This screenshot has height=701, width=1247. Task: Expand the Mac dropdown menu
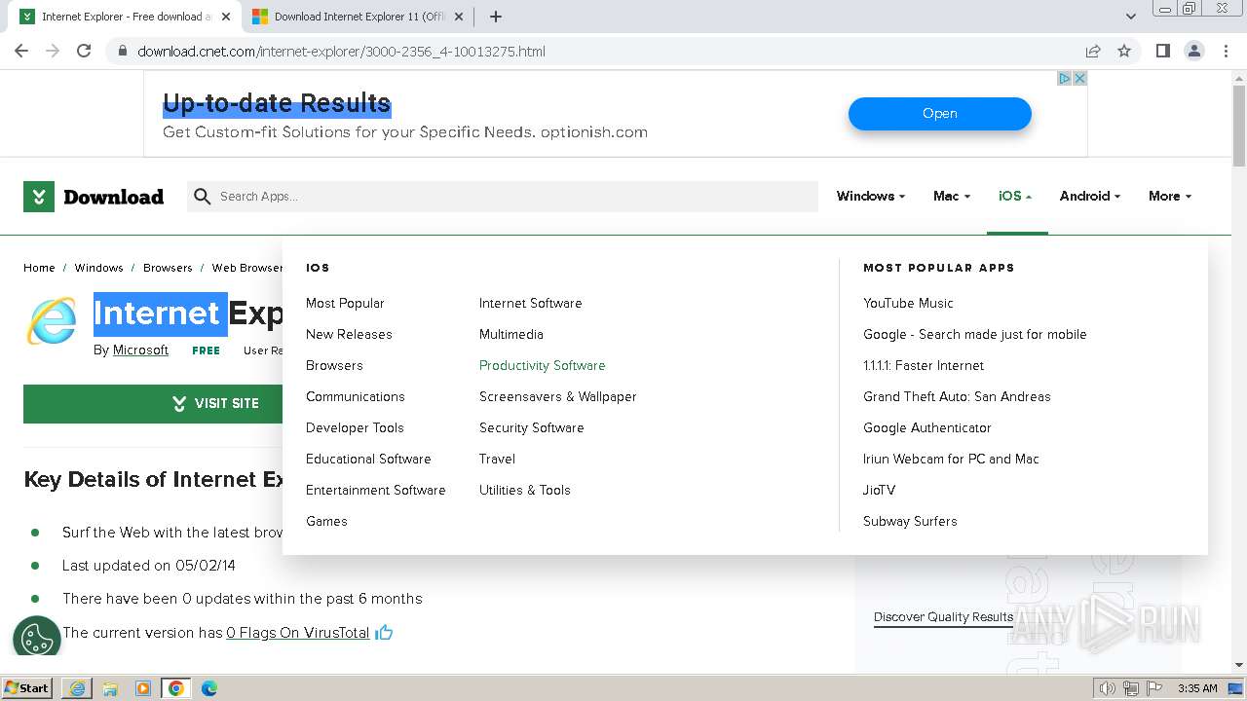click(951, 196)
